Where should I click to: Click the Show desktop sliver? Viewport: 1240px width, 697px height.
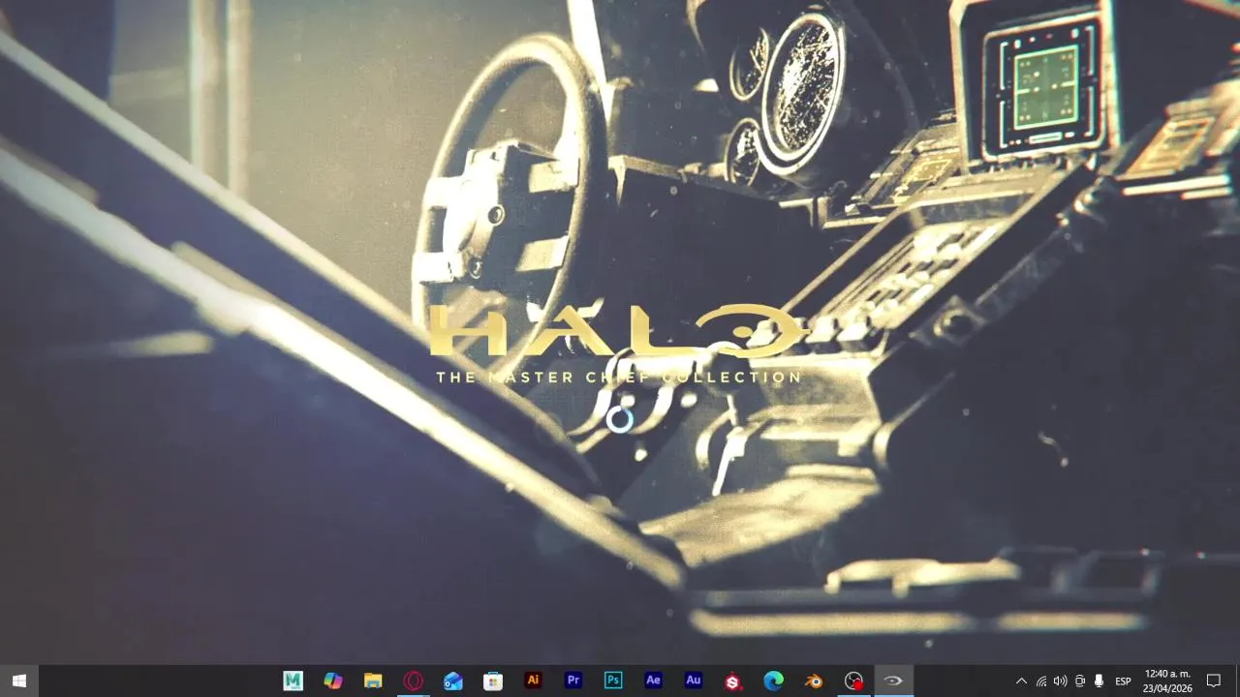pyautogui.click(x=1237, y=681)
